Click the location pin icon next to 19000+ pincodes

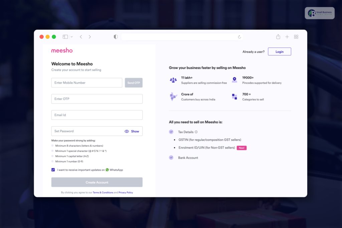point(235,80)
